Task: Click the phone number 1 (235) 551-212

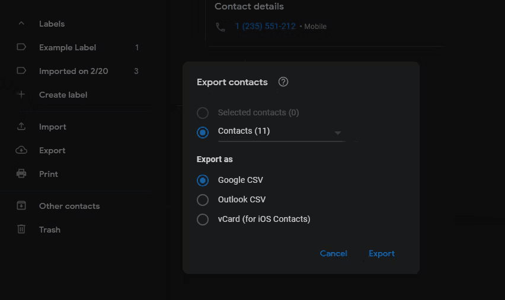Action: coord(266,26)
